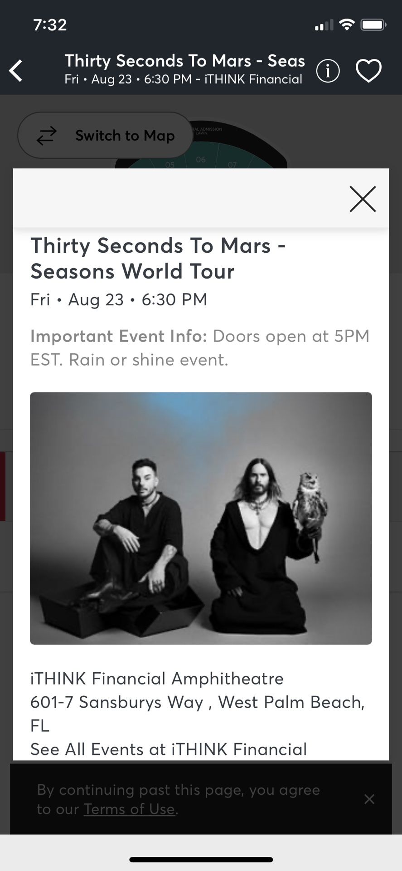
Task: Open the Terms of Use link
Action: coord(129,809)
